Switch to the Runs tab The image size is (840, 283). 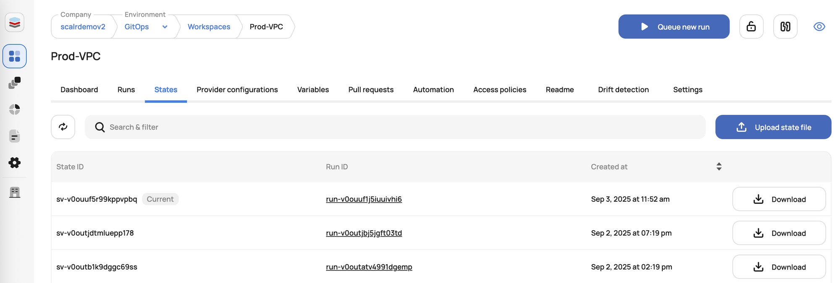pyautogui.click(x=126, y=90)
